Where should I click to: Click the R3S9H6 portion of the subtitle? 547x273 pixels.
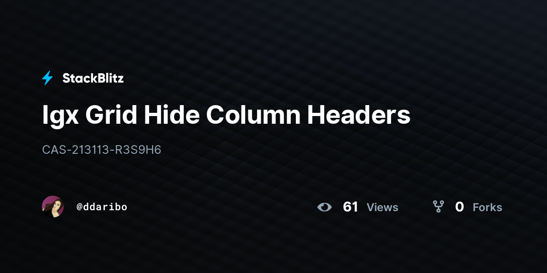point(138,150)
